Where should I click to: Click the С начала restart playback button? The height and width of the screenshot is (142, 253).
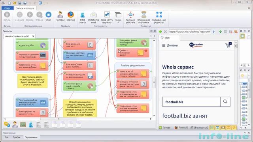[x=19, y=16]
